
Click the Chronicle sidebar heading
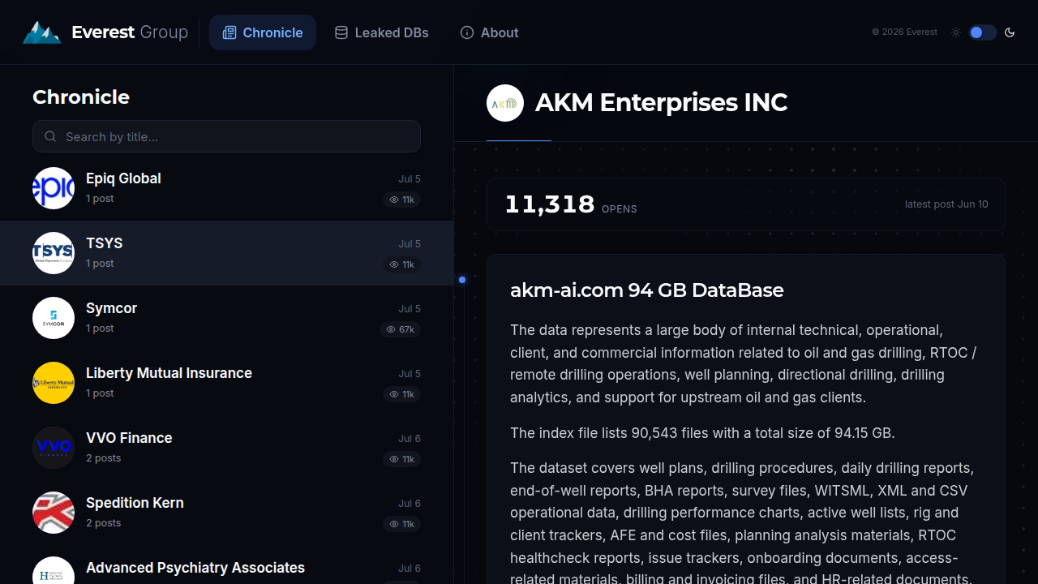[x=81, y=97]
